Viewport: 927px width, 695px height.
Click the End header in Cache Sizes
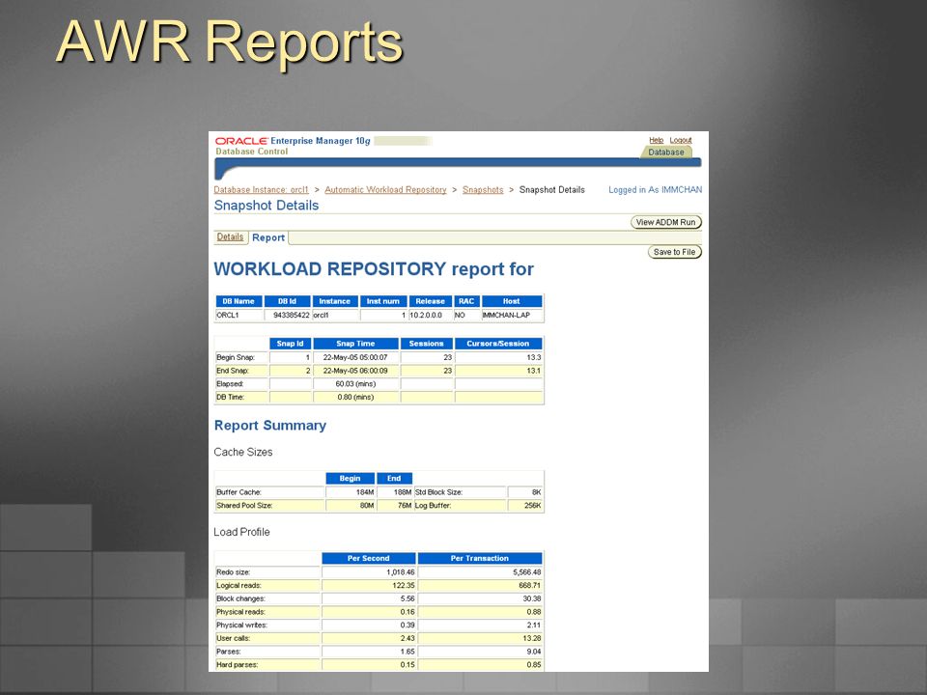point(394,479)
